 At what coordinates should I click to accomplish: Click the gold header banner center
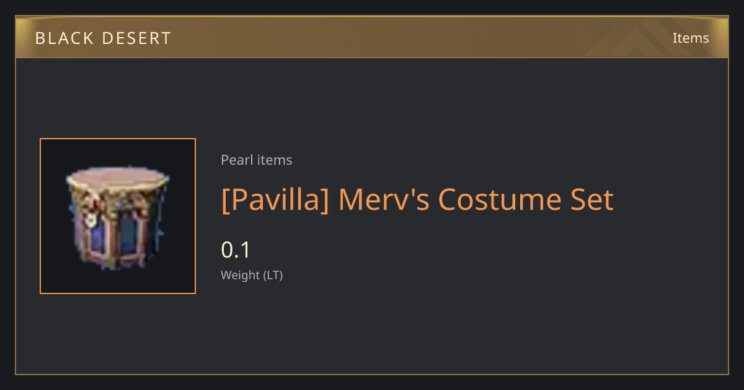coord(372,38)
